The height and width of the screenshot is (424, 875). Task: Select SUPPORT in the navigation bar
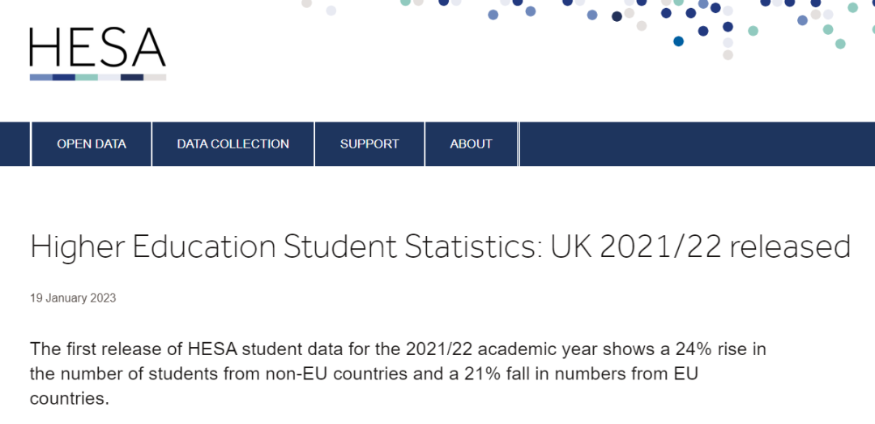pos(369,144)
